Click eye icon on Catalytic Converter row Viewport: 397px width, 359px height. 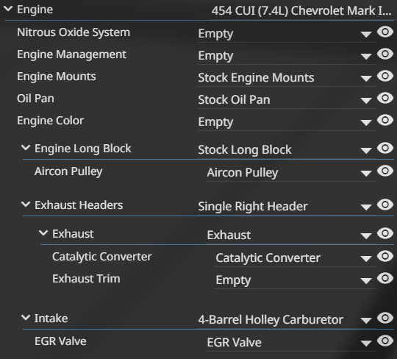(x=385, y=256)
